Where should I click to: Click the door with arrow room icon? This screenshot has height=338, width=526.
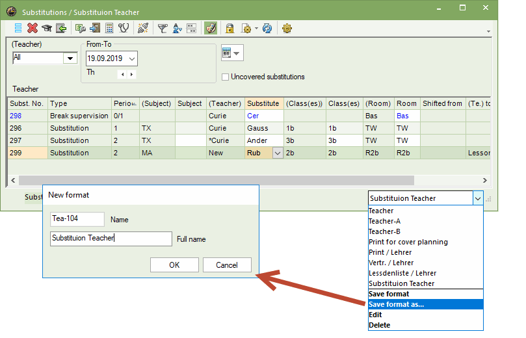(x=95, y=28)
